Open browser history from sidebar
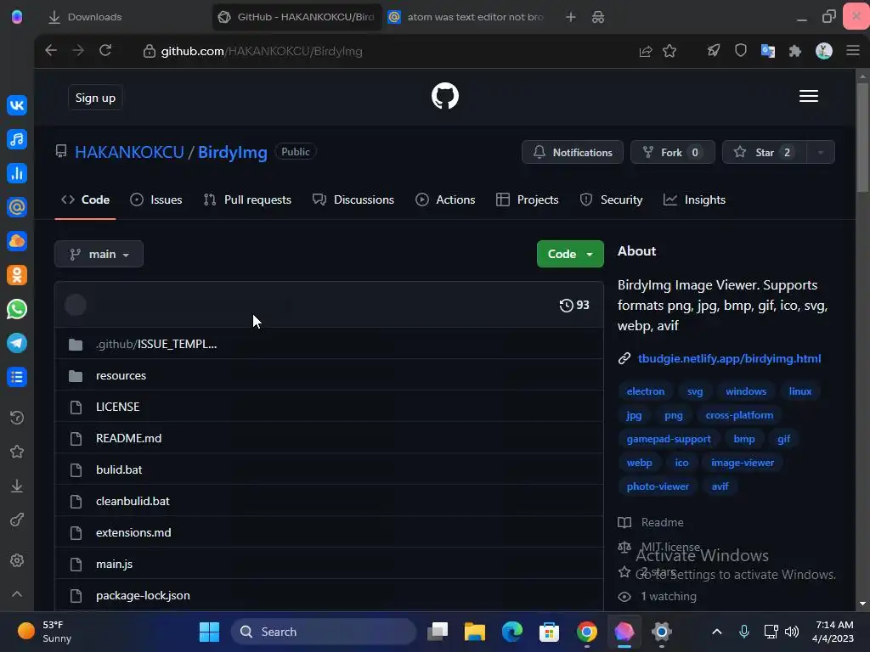The height and width of the screenshot is (652, 870). coord(17,418)
